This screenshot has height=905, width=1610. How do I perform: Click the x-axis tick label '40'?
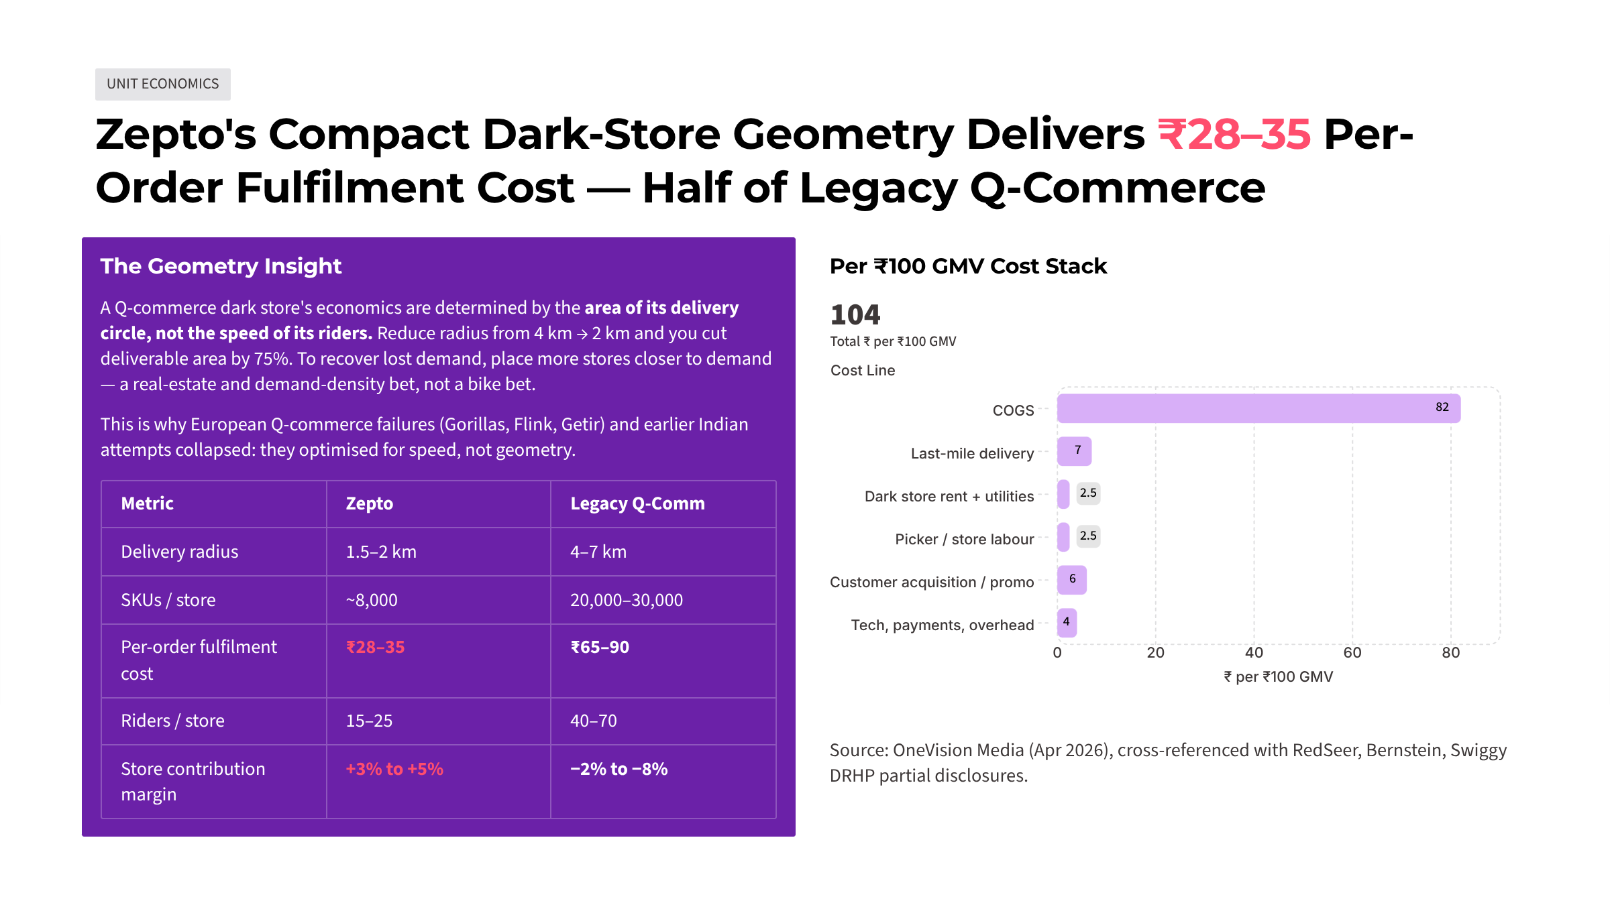pyautogui.click(x=1254, y=652)
